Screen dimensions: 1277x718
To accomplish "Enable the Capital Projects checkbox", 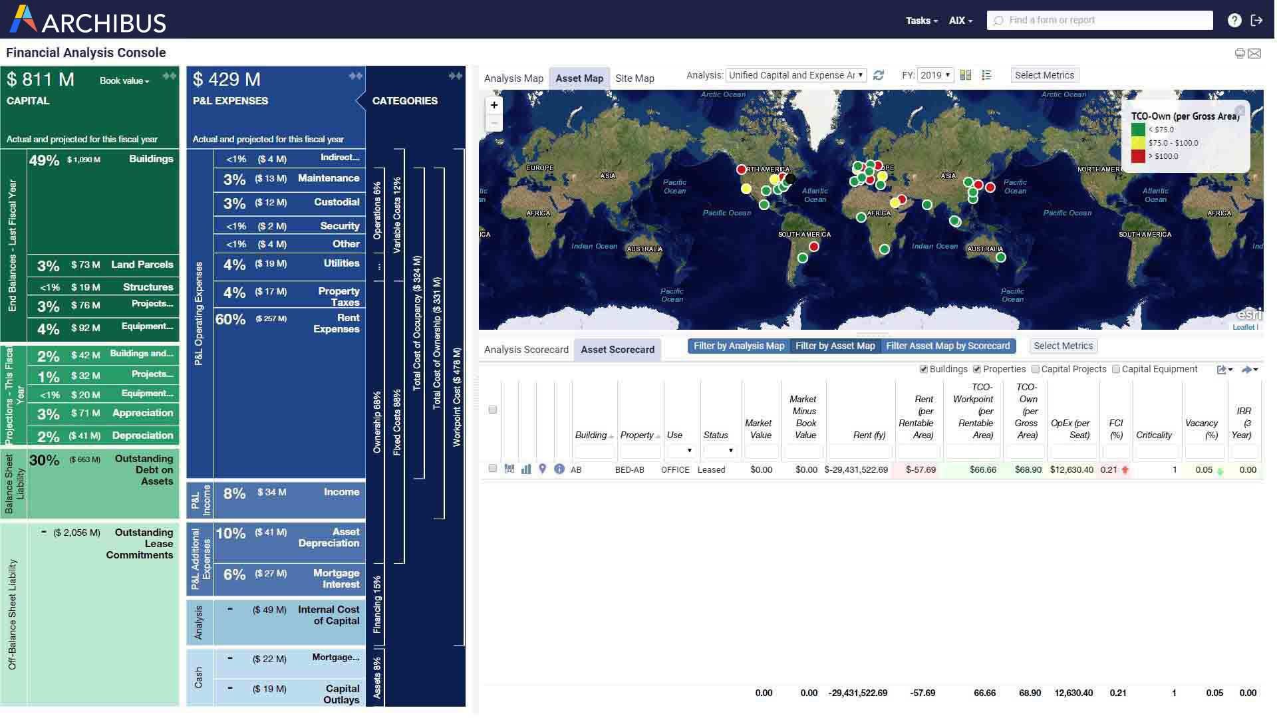I will click(x=1036, y=369).
